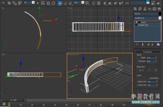
Task: Click the Box23 object name field
Action: click(146, 14)
